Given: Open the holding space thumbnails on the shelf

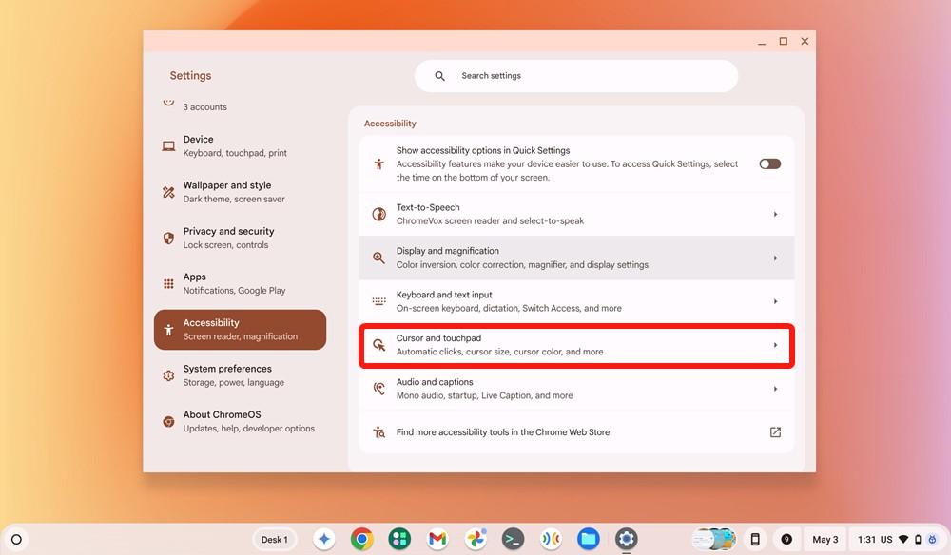Looking at the screenshot, I should [x=714, y=539].
